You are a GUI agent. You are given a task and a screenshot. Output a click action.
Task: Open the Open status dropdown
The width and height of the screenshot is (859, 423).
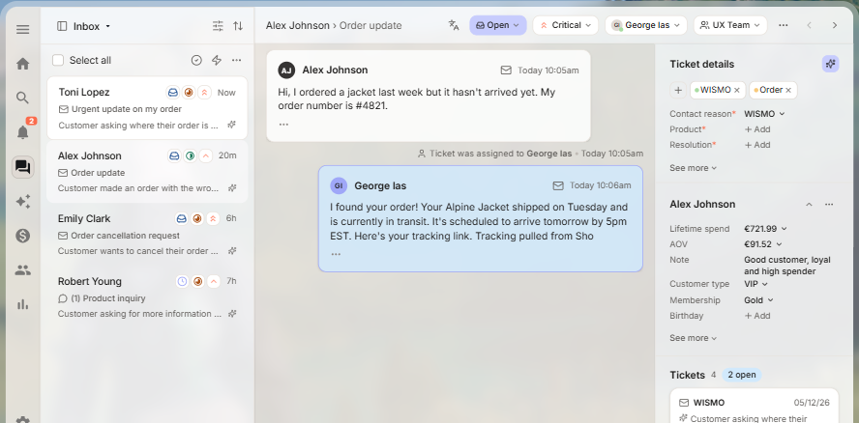coord(498,25)
